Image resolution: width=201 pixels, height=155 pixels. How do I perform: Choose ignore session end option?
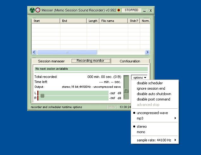tap(155, 88)
